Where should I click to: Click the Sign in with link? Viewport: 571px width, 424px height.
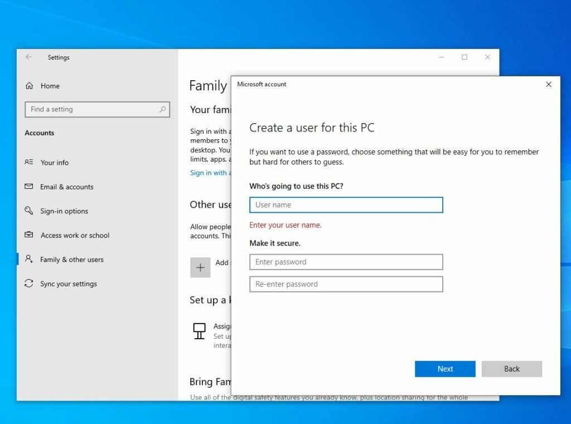pyautogui.click(x=210, y=173)
